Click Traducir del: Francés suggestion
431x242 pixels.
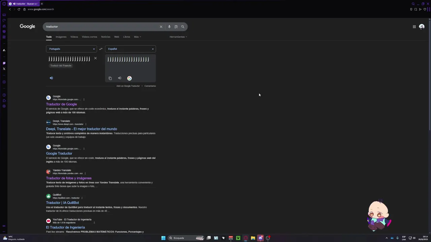[61, 66]
